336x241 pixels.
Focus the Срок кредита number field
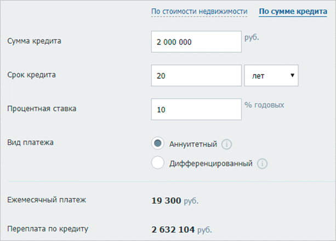196,76
